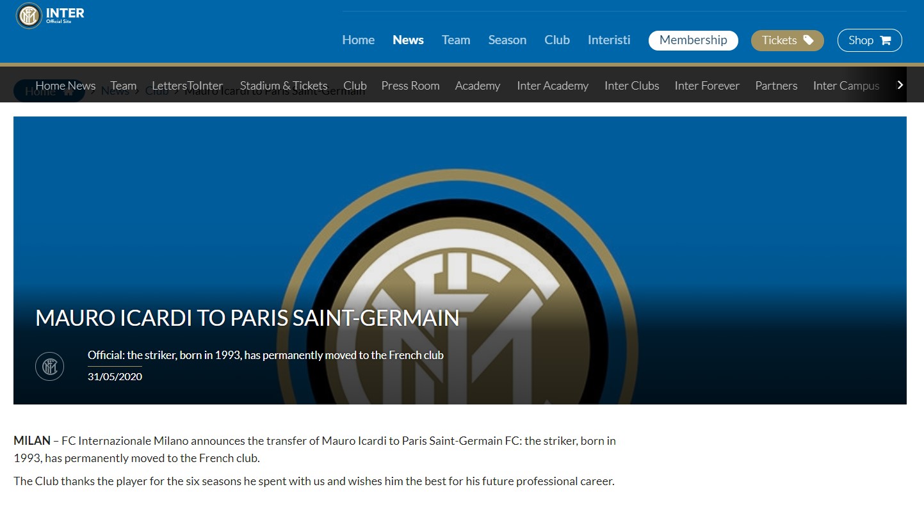The height and width of the screenshot is (512, 924).
Task: Open the LettersToInter sub-navigation item
Action: tap(188, 86)
